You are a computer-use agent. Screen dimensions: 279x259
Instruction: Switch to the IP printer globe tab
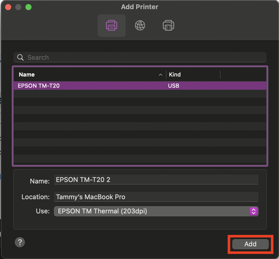point(140,25)
